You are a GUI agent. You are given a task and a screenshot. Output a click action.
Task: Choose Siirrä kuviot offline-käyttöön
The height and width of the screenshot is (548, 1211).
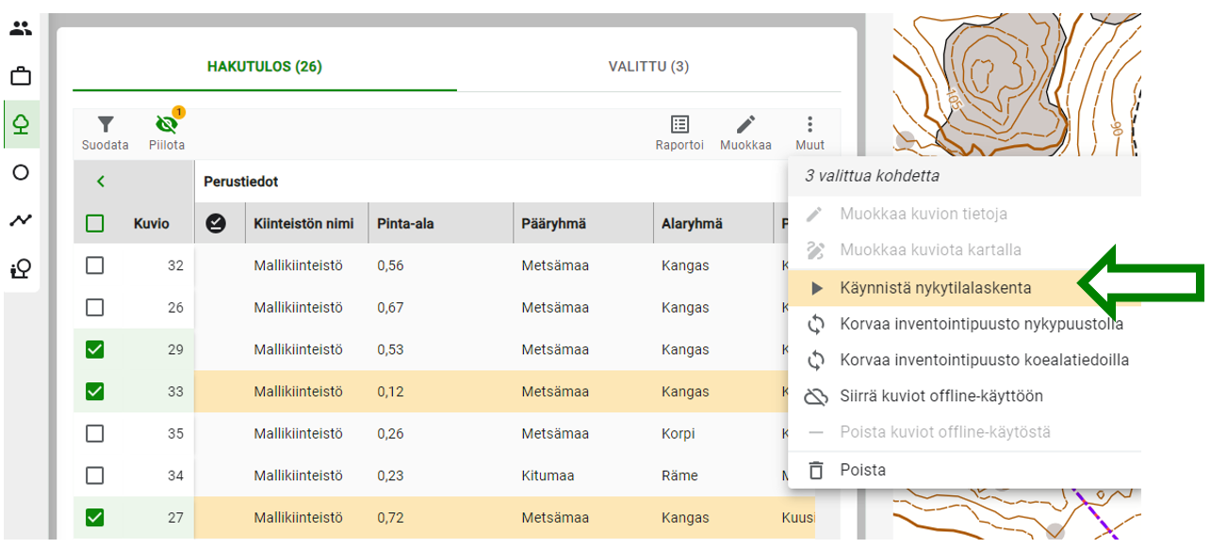(964, 396)
